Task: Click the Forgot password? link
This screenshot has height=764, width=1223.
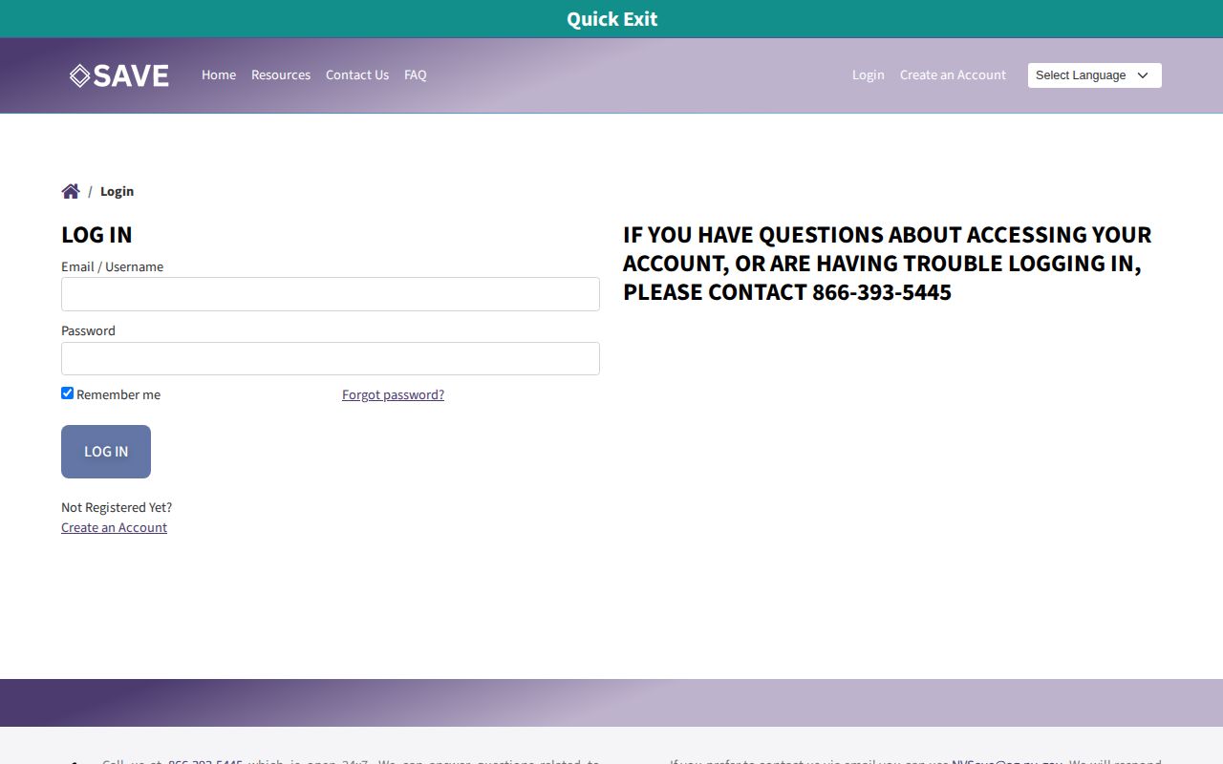Action: point(393,394)
